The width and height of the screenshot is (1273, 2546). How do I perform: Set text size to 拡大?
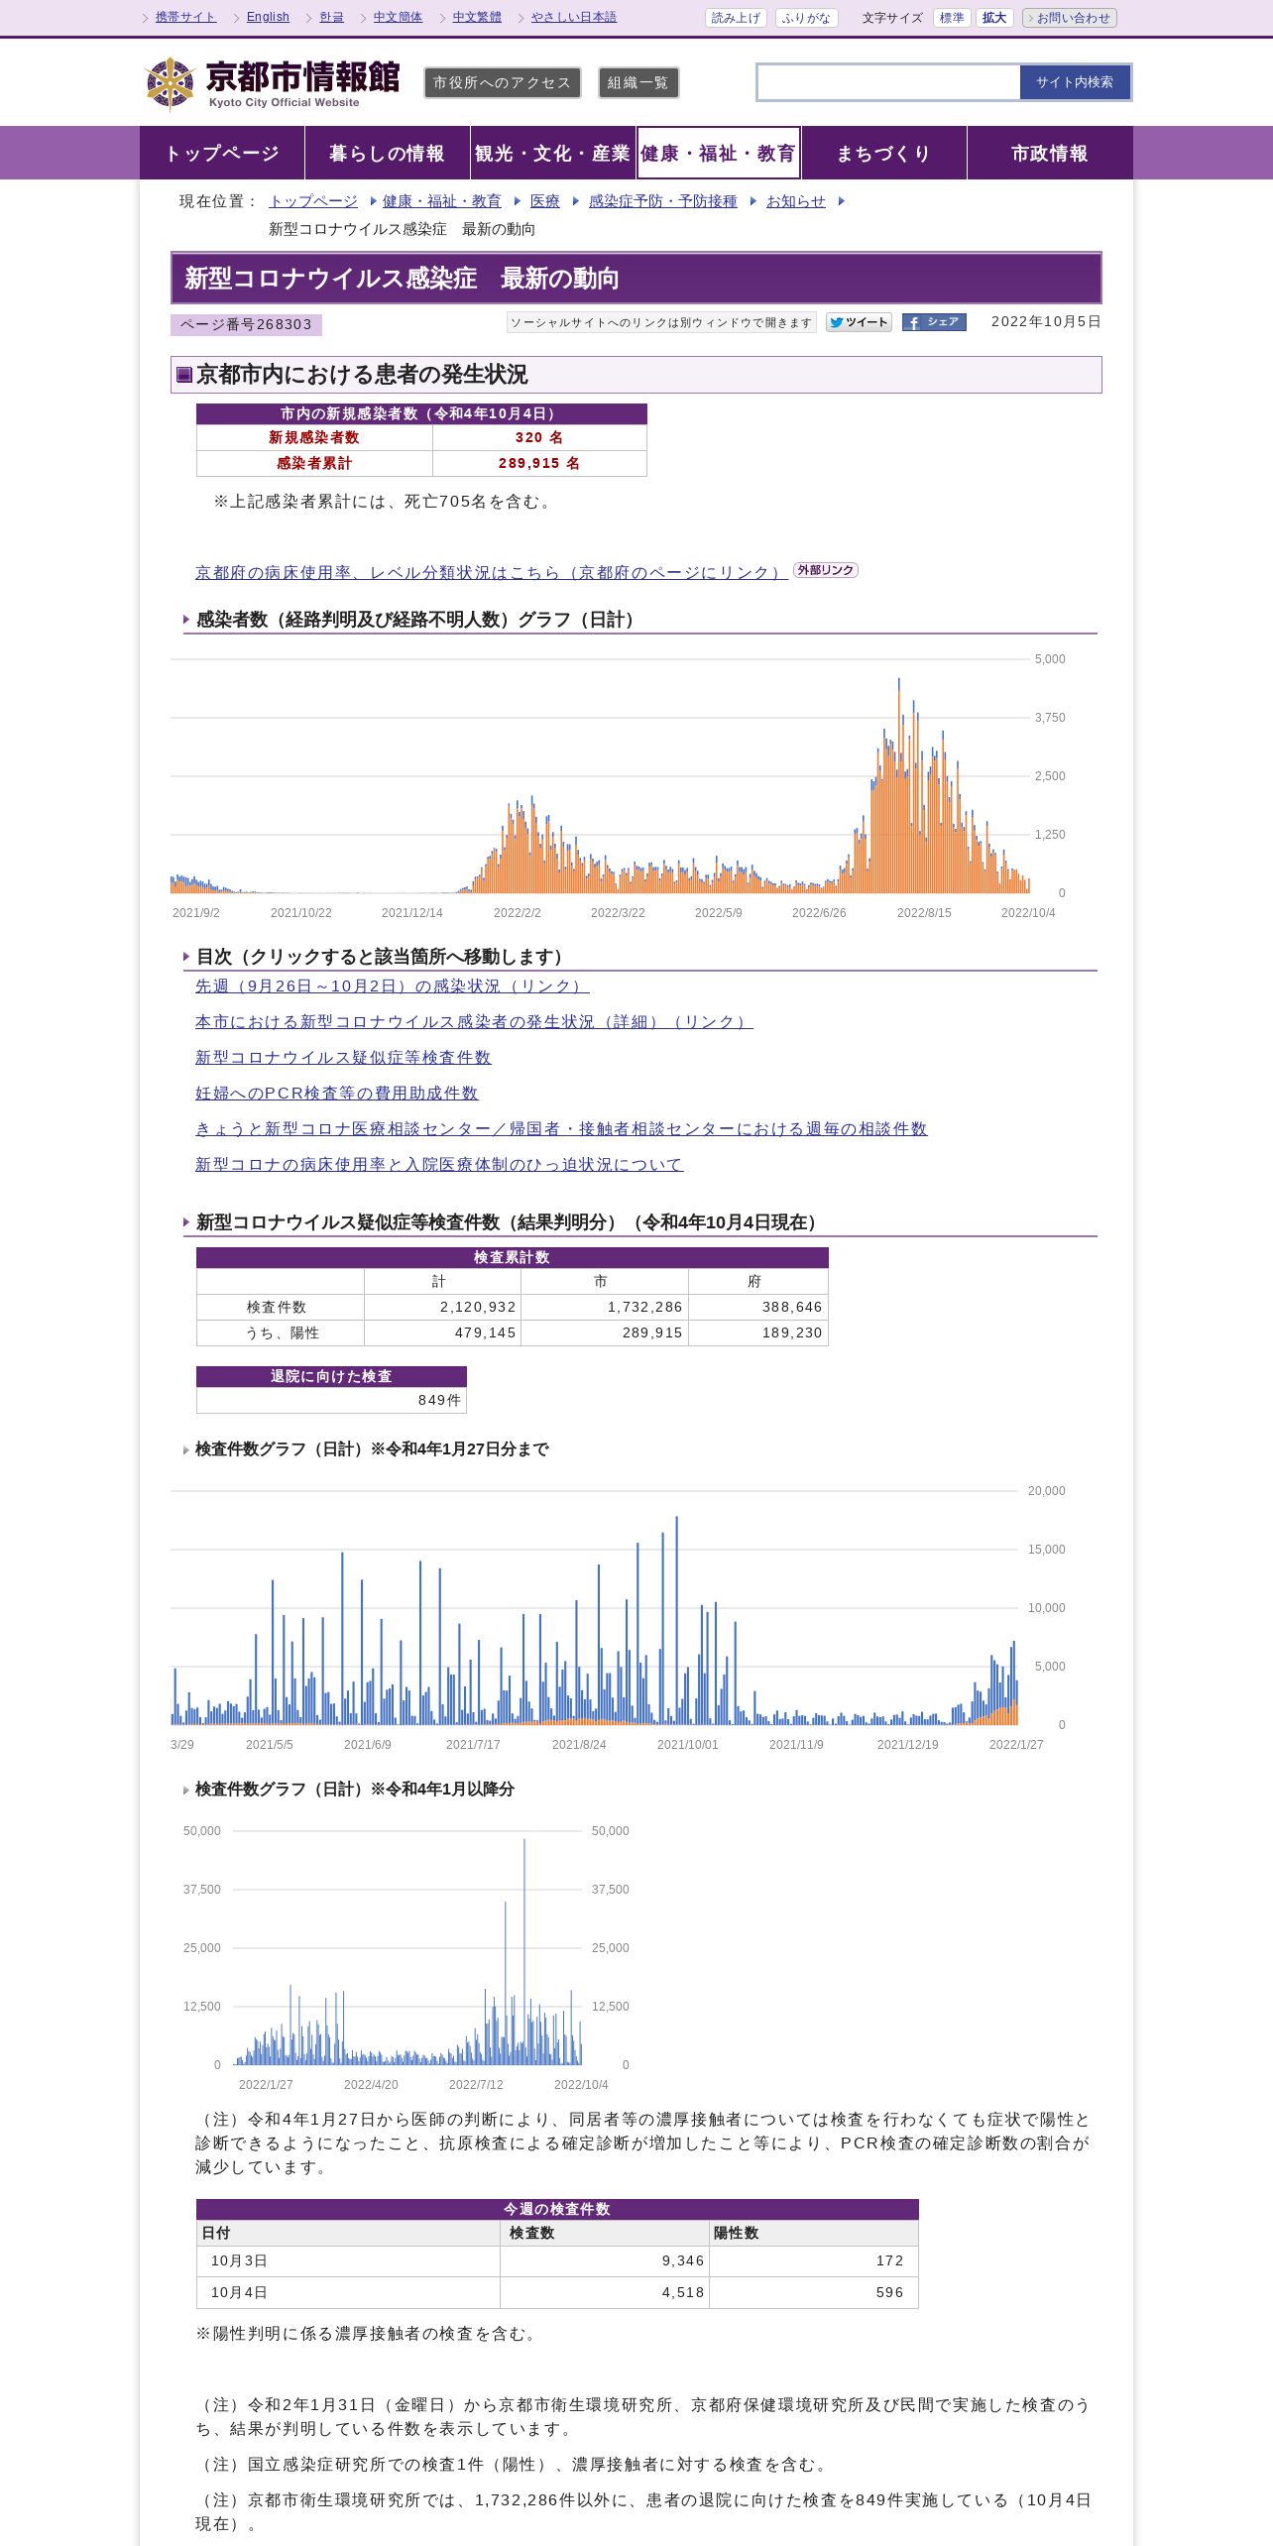tap(994, 18)
